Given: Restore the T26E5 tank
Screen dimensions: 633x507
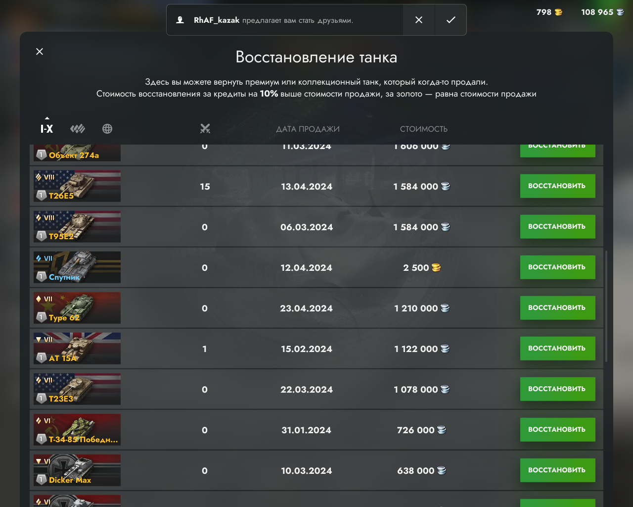Looking at the screenshot, I should pyautogui.click(x=557, y=186).
